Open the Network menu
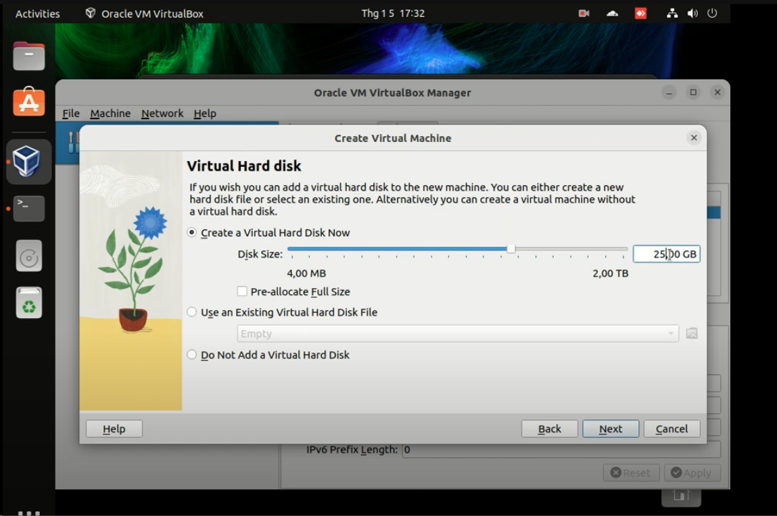Screen dimensions: 777x516 162,113
